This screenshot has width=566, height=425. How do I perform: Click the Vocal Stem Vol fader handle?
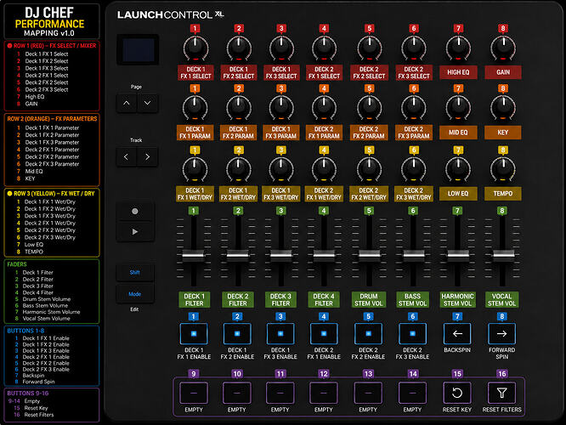[503, 255]
